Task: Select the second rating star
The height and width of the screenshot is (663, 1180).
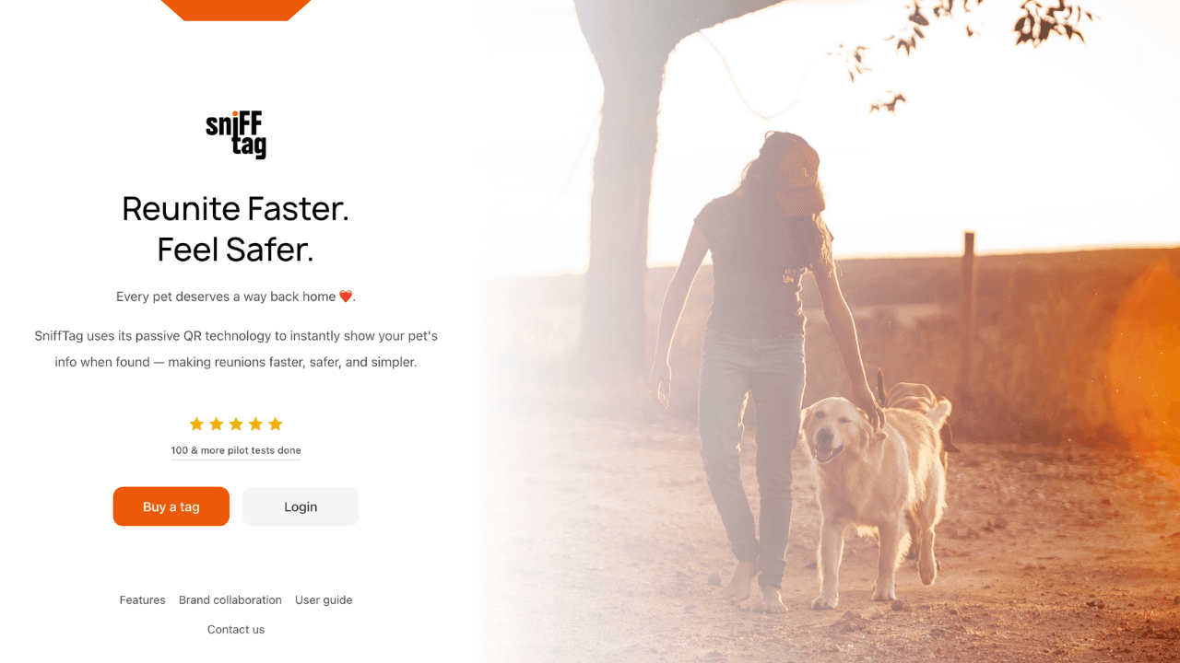Action: (216, 424)
